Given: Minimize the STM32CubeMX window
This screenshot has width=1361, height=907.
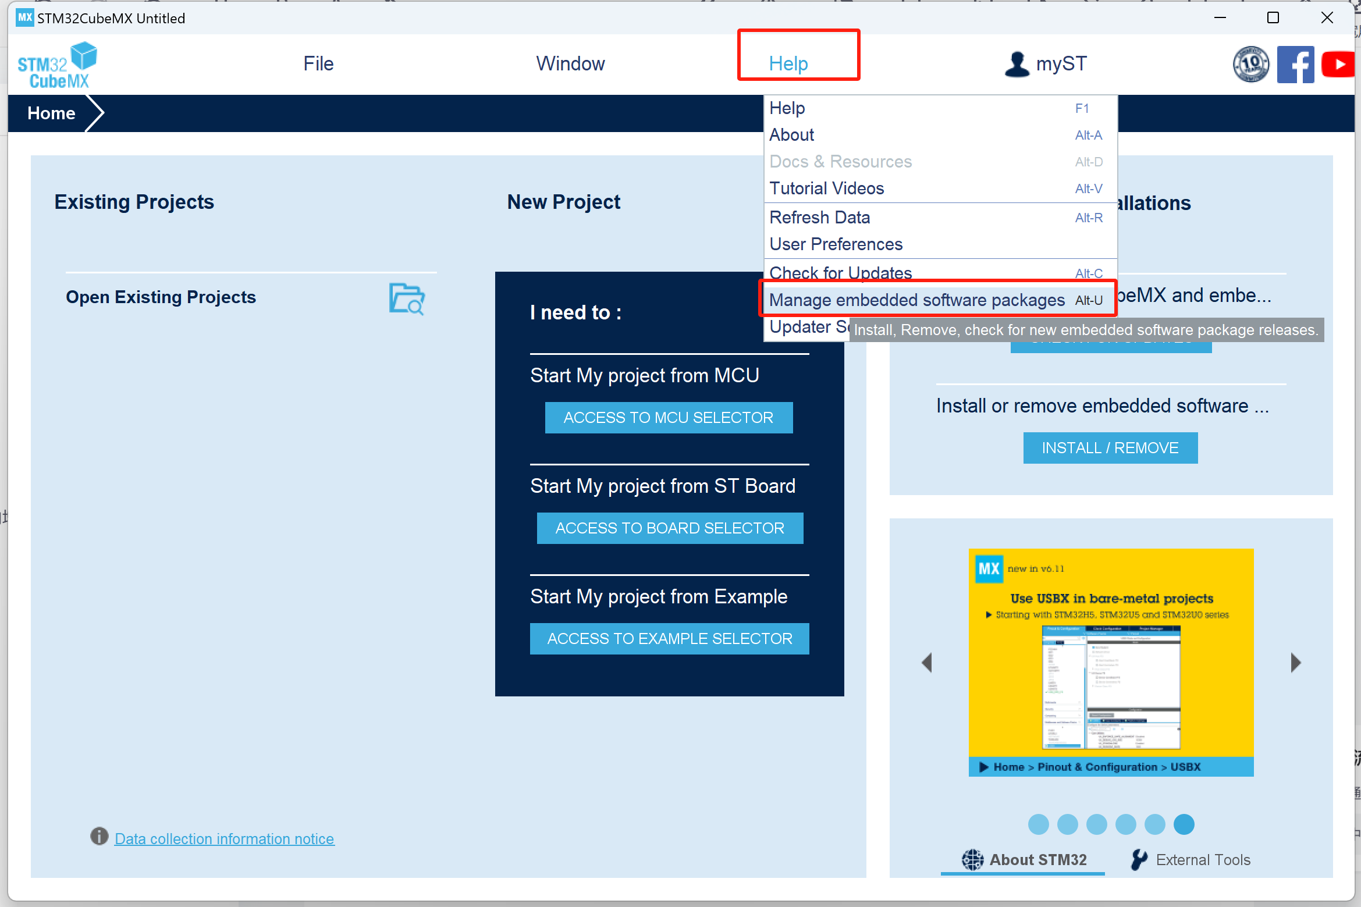Looking at the screenshot, I should (1220, 17).
